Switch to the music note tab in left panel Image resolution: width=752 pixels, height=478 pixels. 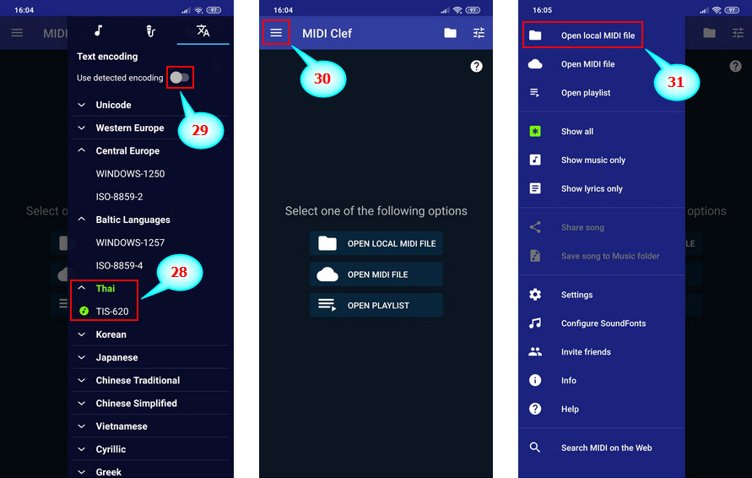pyautogui.click(x=98, y=30)
